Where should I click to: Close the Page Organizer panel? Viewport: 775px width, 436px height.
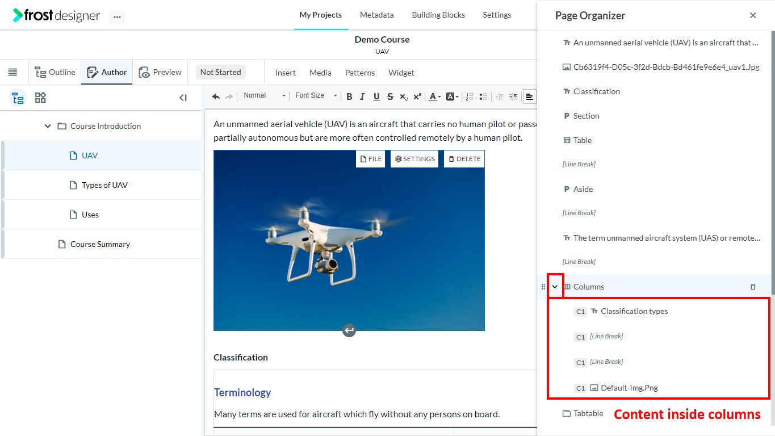point(753,15)
